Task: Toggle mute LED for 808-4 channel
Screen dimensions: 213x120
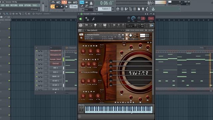Action: click(37, 68)
